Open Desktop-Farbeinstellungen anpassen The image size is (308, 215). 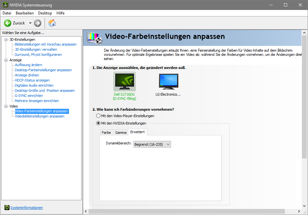click(x=43, y=70)
